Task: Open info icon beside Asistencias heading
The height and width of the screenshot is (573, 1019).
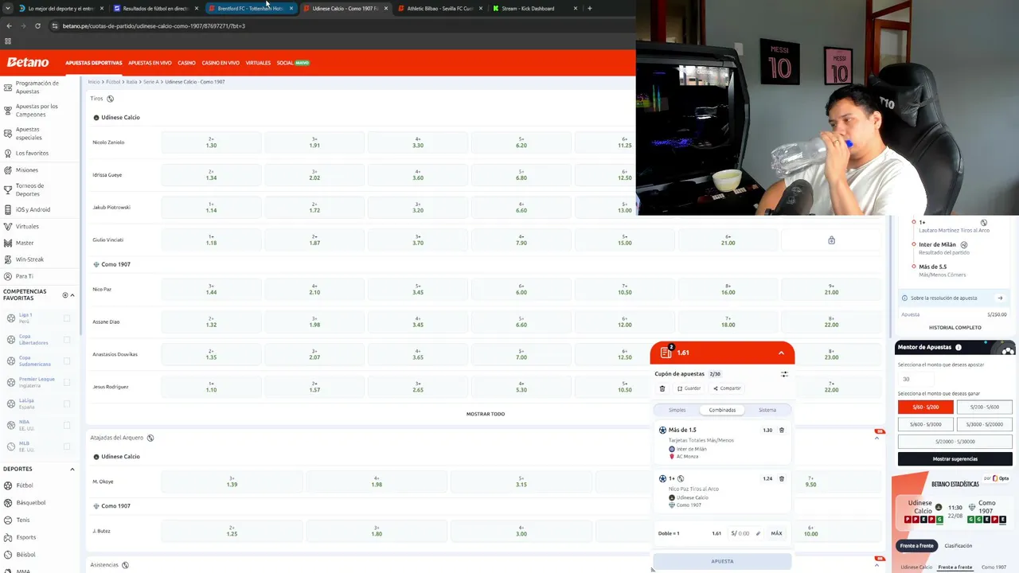Action: pyautogui.click(x=126, y=565)
